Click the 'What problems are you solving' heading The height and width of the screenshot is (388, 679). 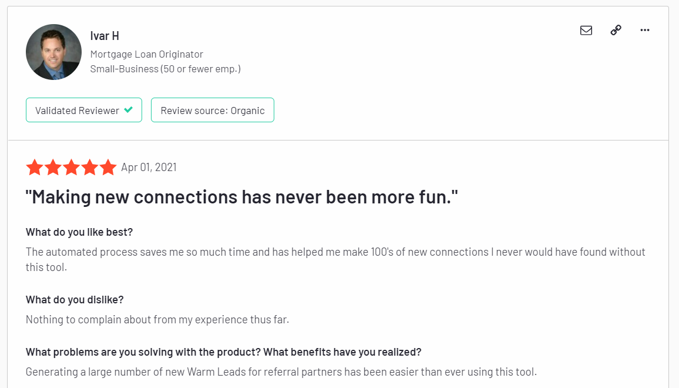pos(223,352)
